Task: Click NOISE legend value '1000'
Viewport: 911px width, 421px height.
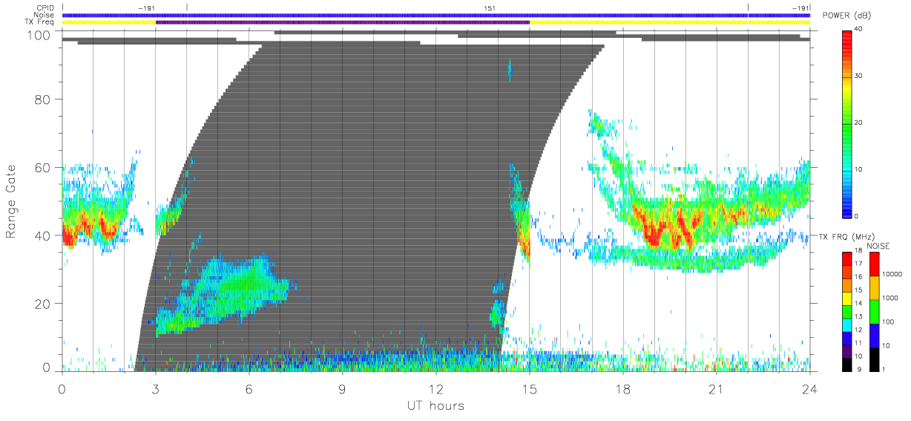Action: click(889, 298)
